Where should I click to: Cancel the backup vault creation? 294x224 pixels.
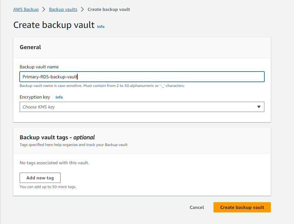coord(197,207)
